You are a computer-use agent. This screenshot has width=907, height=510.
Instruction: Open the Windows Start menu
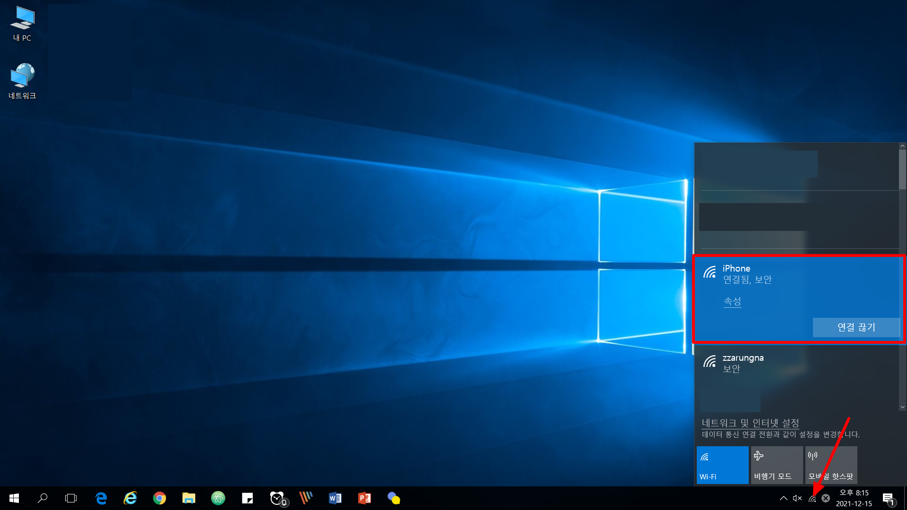[x=14, y=498]
